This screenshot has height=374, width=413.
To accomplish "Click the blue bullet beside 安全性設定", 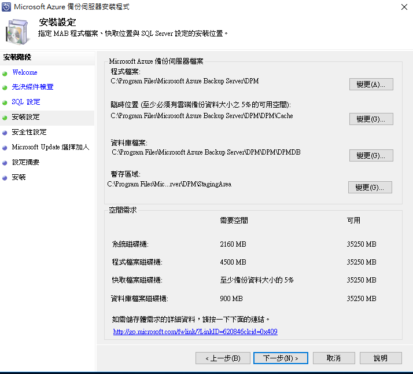I will tap(5, 133).
